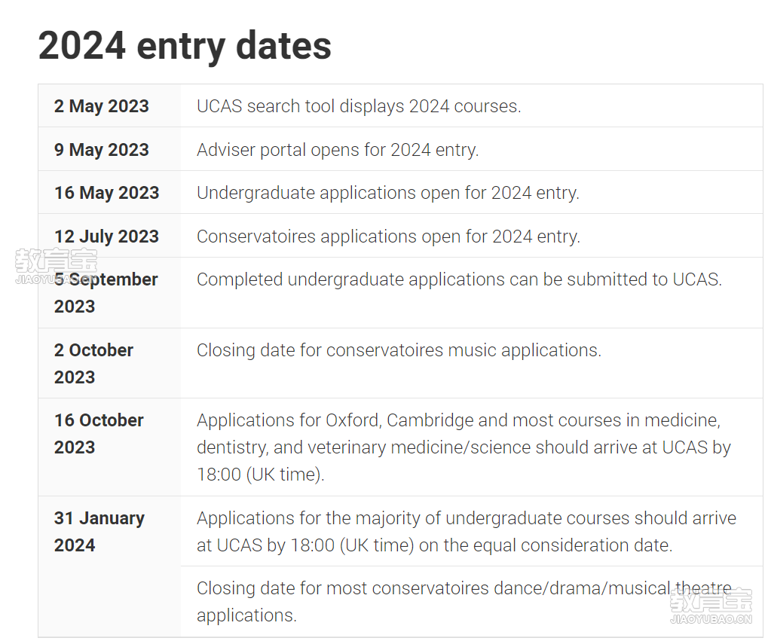Screen dimensions: 768x641
Task: Click the conservatoires dance/drama/musical theatre closing text
Action: [464, 601]
